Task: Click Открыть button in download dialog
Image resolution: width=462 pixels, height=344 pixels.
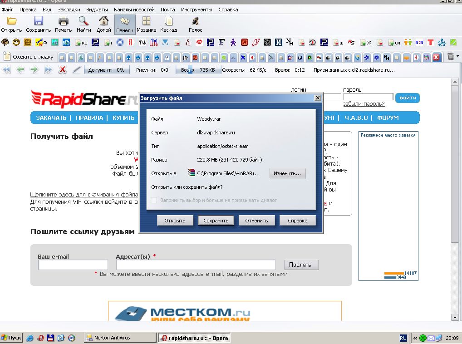Action: (175, 220)
